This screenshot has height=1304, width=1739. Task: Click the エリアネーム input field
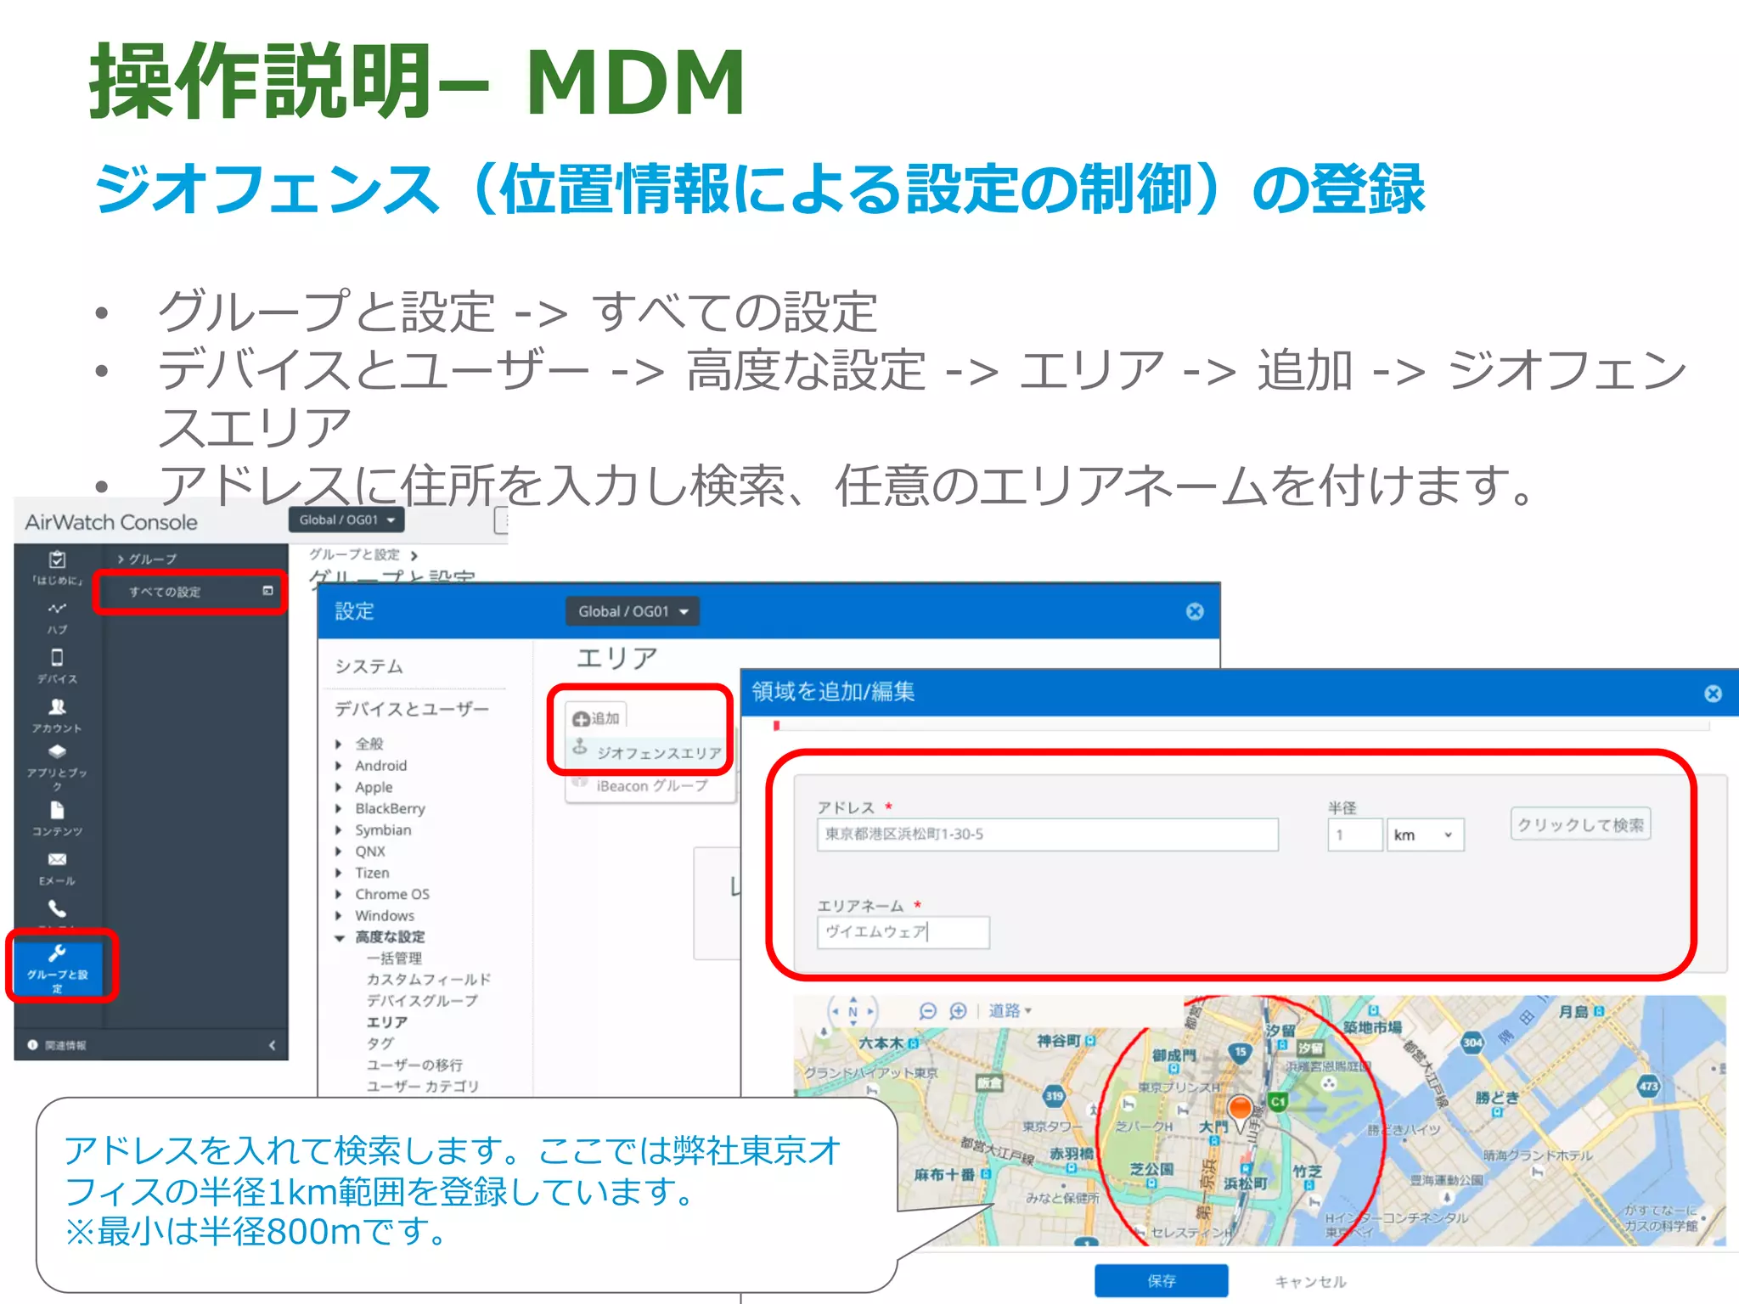[903, 932]
